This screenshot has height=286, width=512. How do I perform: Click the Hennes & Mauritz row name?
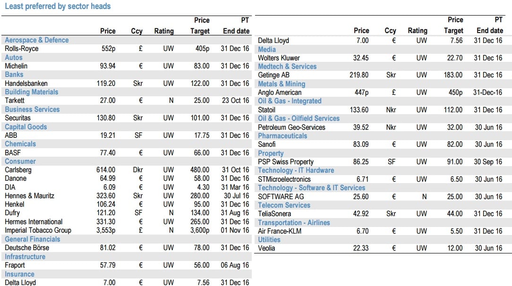coord(29,196)
